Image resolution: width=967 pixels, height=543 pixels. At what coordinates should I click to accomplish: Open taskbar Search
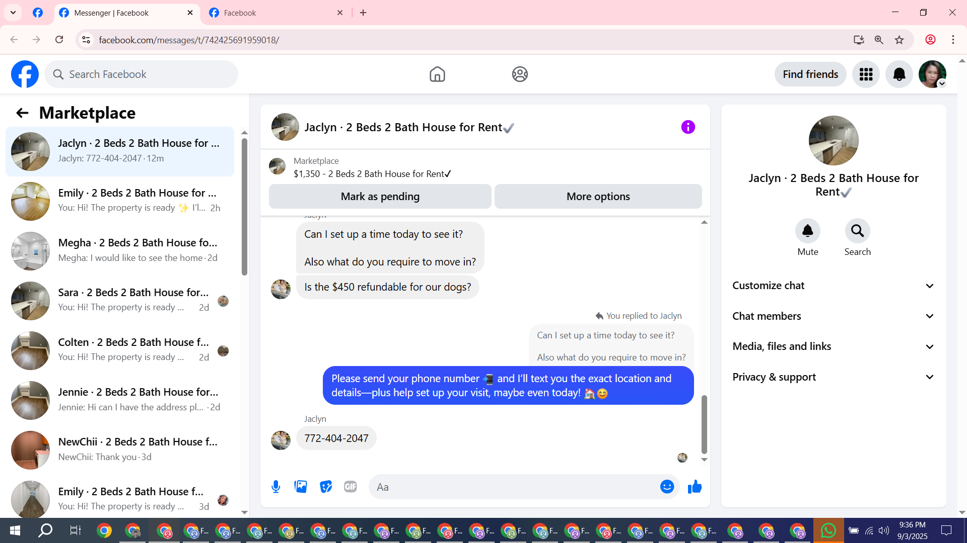(45, 530)
